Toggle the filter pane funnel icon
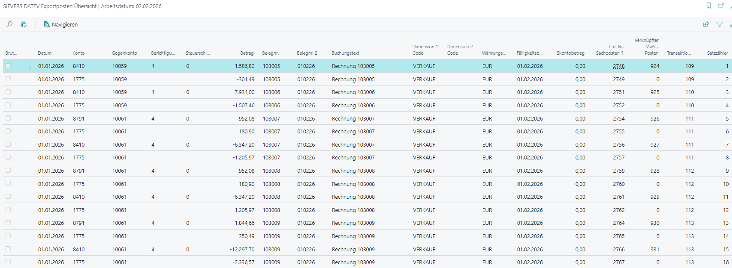Screen dimensions: 732x268 click(x=719, y=24)
